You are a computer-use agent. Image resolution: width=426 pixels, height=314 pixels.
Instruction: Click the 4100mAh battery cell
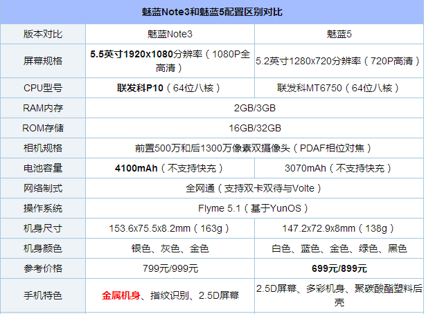click(170, 168)
